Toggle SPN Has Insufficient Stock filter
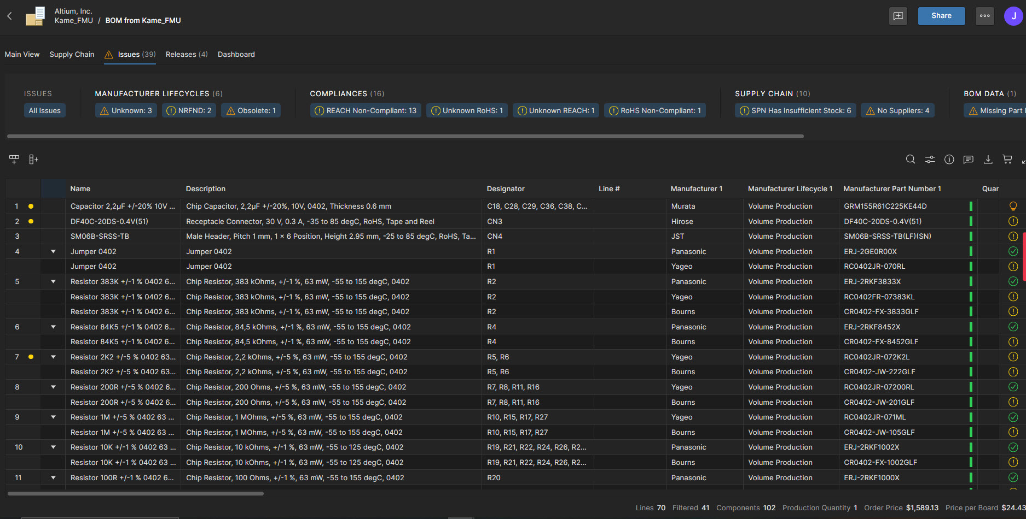This screenshot has width=1026, height=519. coord(795,110)
